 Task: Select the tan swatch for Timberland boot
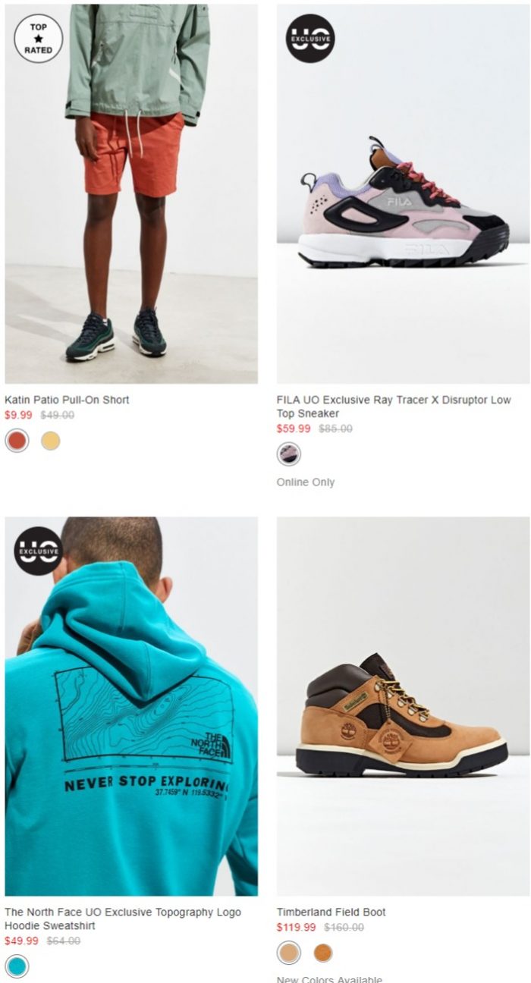289,953
